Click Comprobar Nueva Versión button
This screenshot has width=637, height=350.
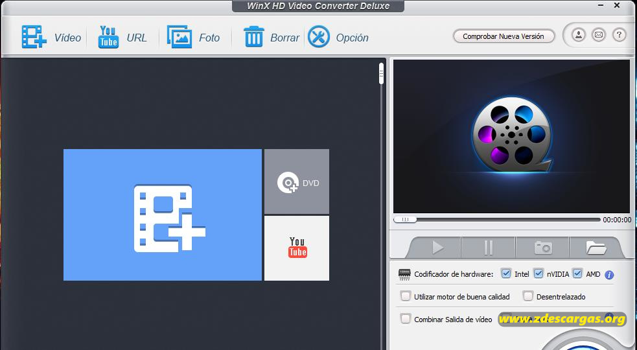click(504, 36)
